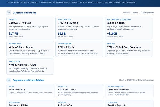Click the DIVISION SALE label
This screenshot has height=107, width=160.
tap(15, 44)
